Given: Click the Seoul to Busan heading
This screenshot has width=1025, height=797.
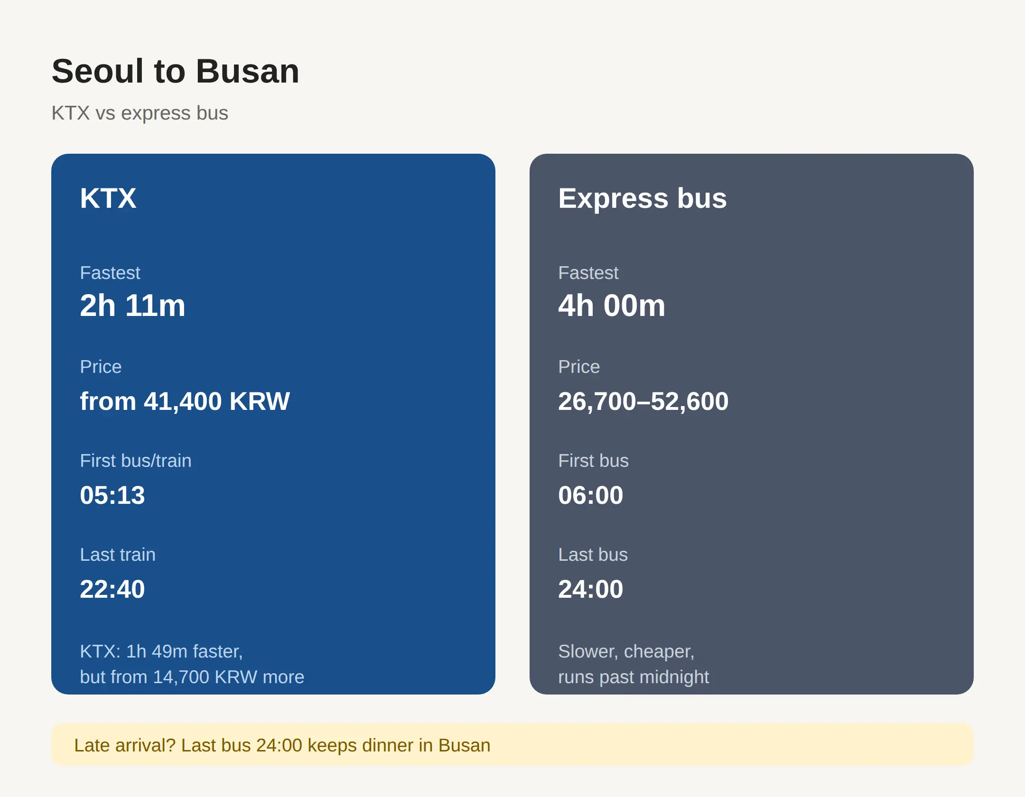Looking at the screenshot, I should click(176, 71).
